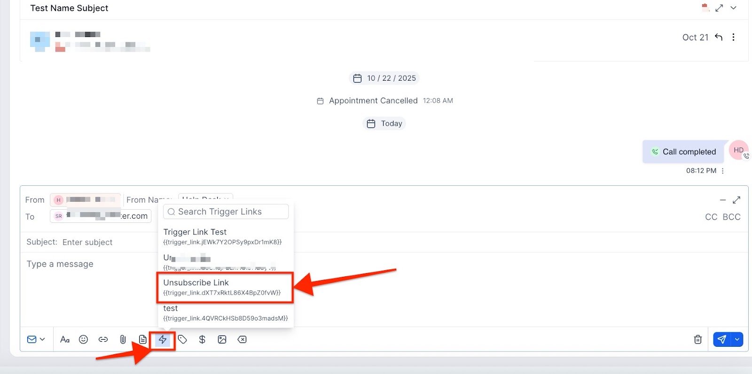Discard the draft with the trash icon
Viewport: 752px width, 374px height.
[698, 340]
